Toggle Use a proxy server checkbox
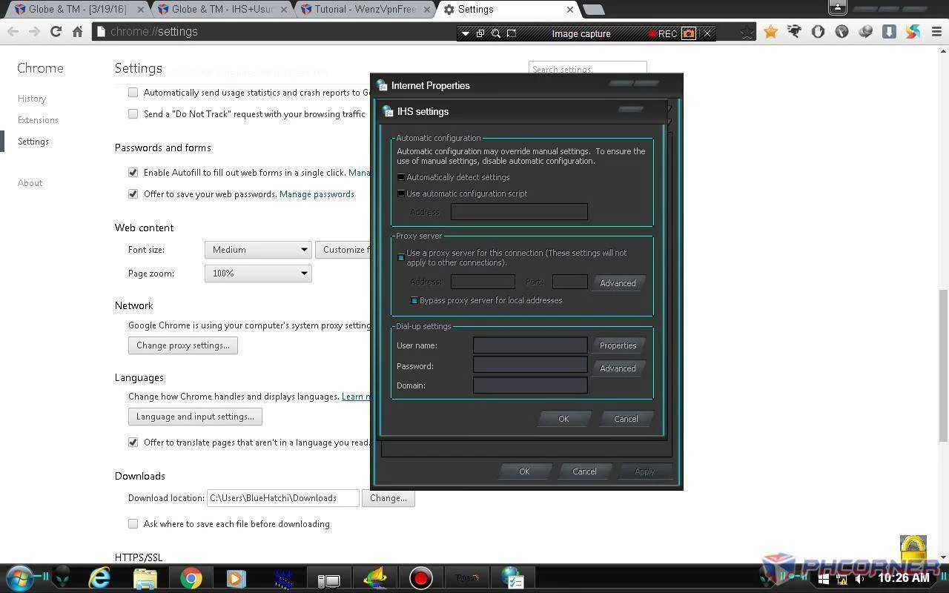This screenshot has width=949, height=593. 401,257
